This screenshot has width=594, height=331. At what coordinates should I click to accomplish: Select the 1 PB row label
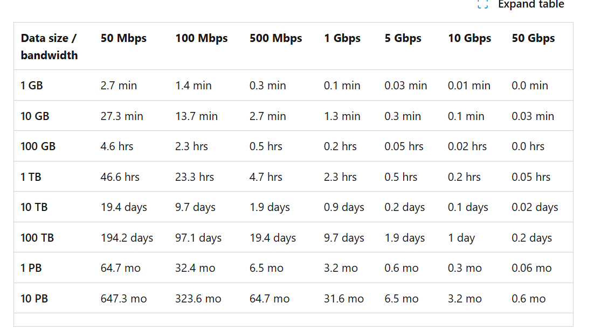tap(31, 268)
